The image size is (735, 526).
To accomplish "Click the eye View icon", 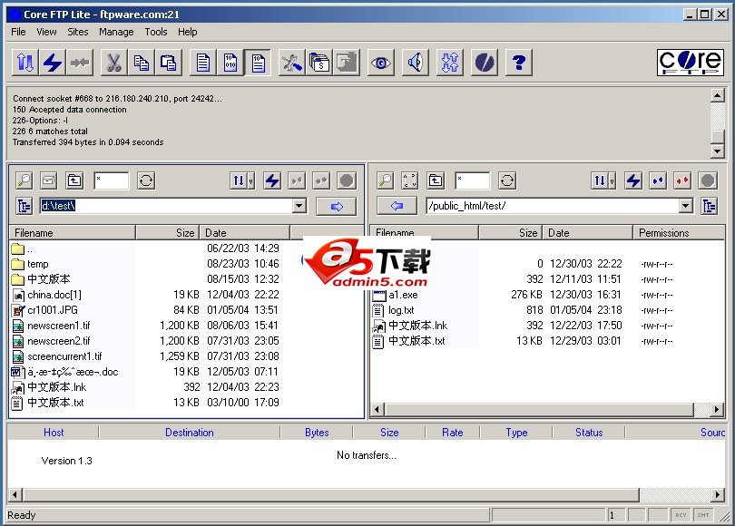I will coord(379,63).
